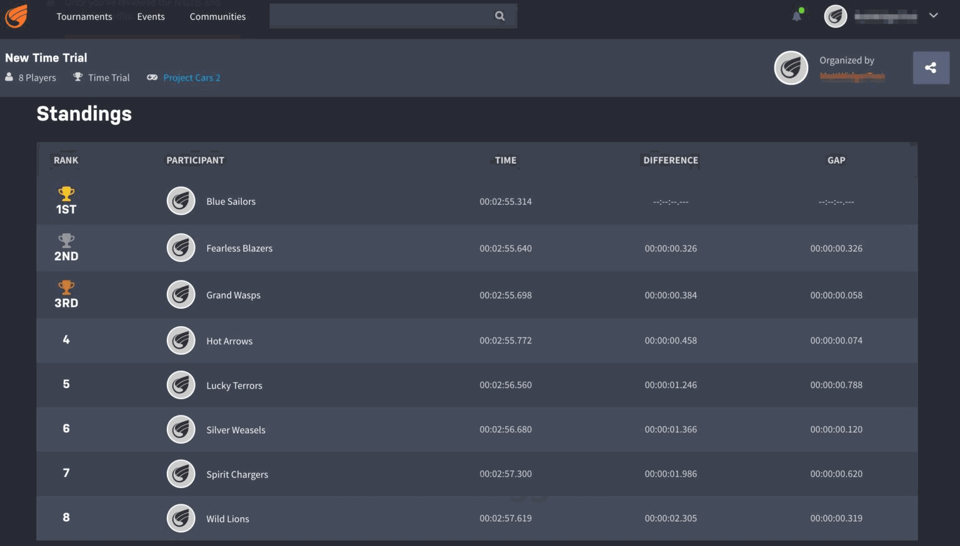
Task: Open the notifications bell
Action: pyautogui.click(x=797, y=16)
